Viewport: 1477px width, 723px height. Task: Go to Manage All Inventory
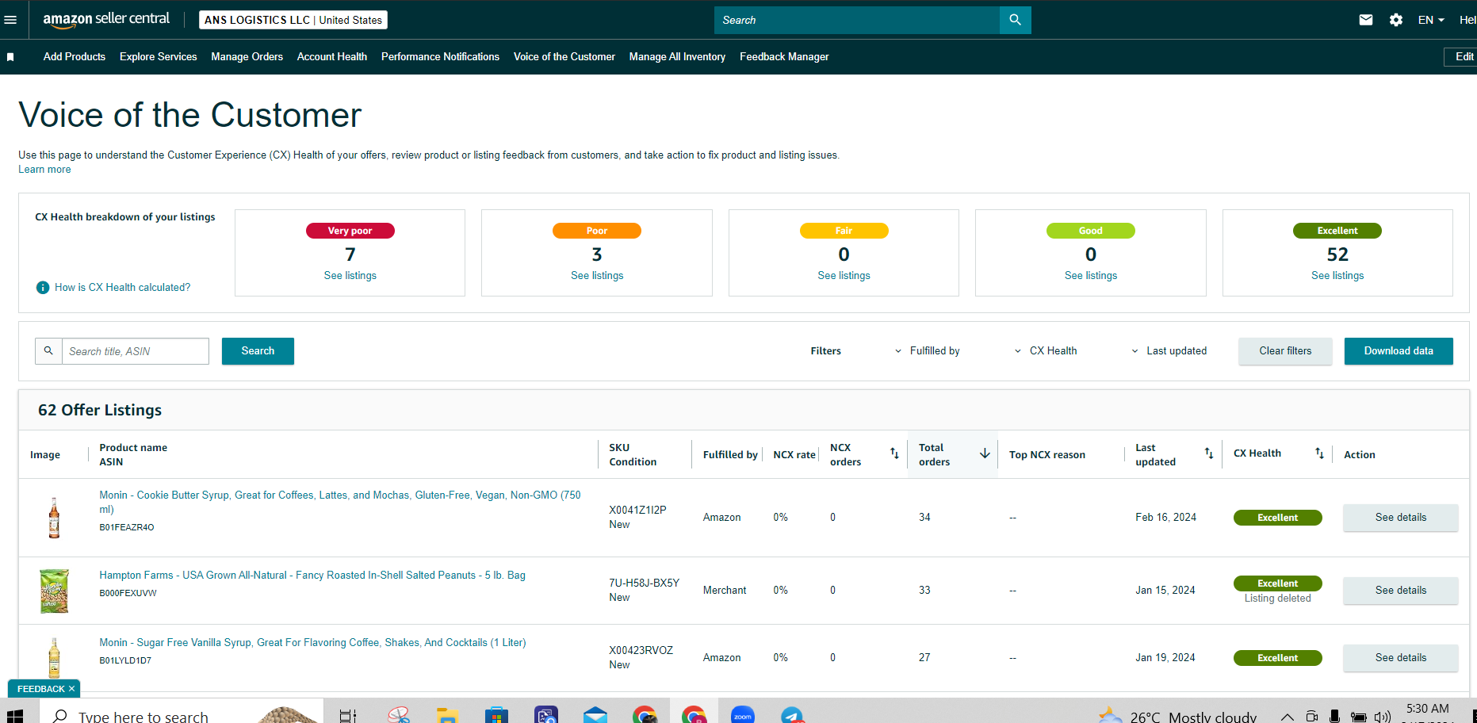click(x=677, y=57)
